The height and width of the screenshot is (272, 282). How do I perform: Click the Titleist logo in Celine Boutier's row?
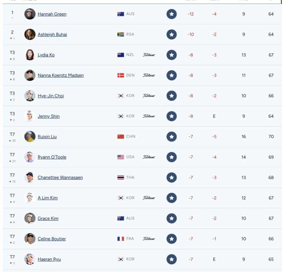point(149,239)
